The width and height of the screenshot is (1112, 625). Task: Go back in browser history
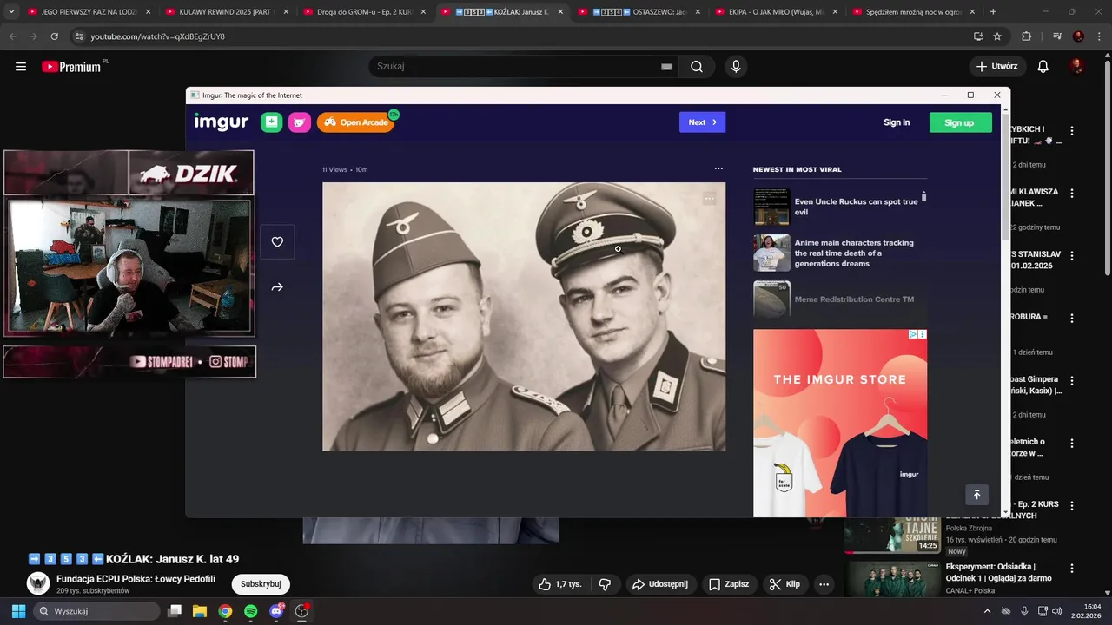click(13, 36)
